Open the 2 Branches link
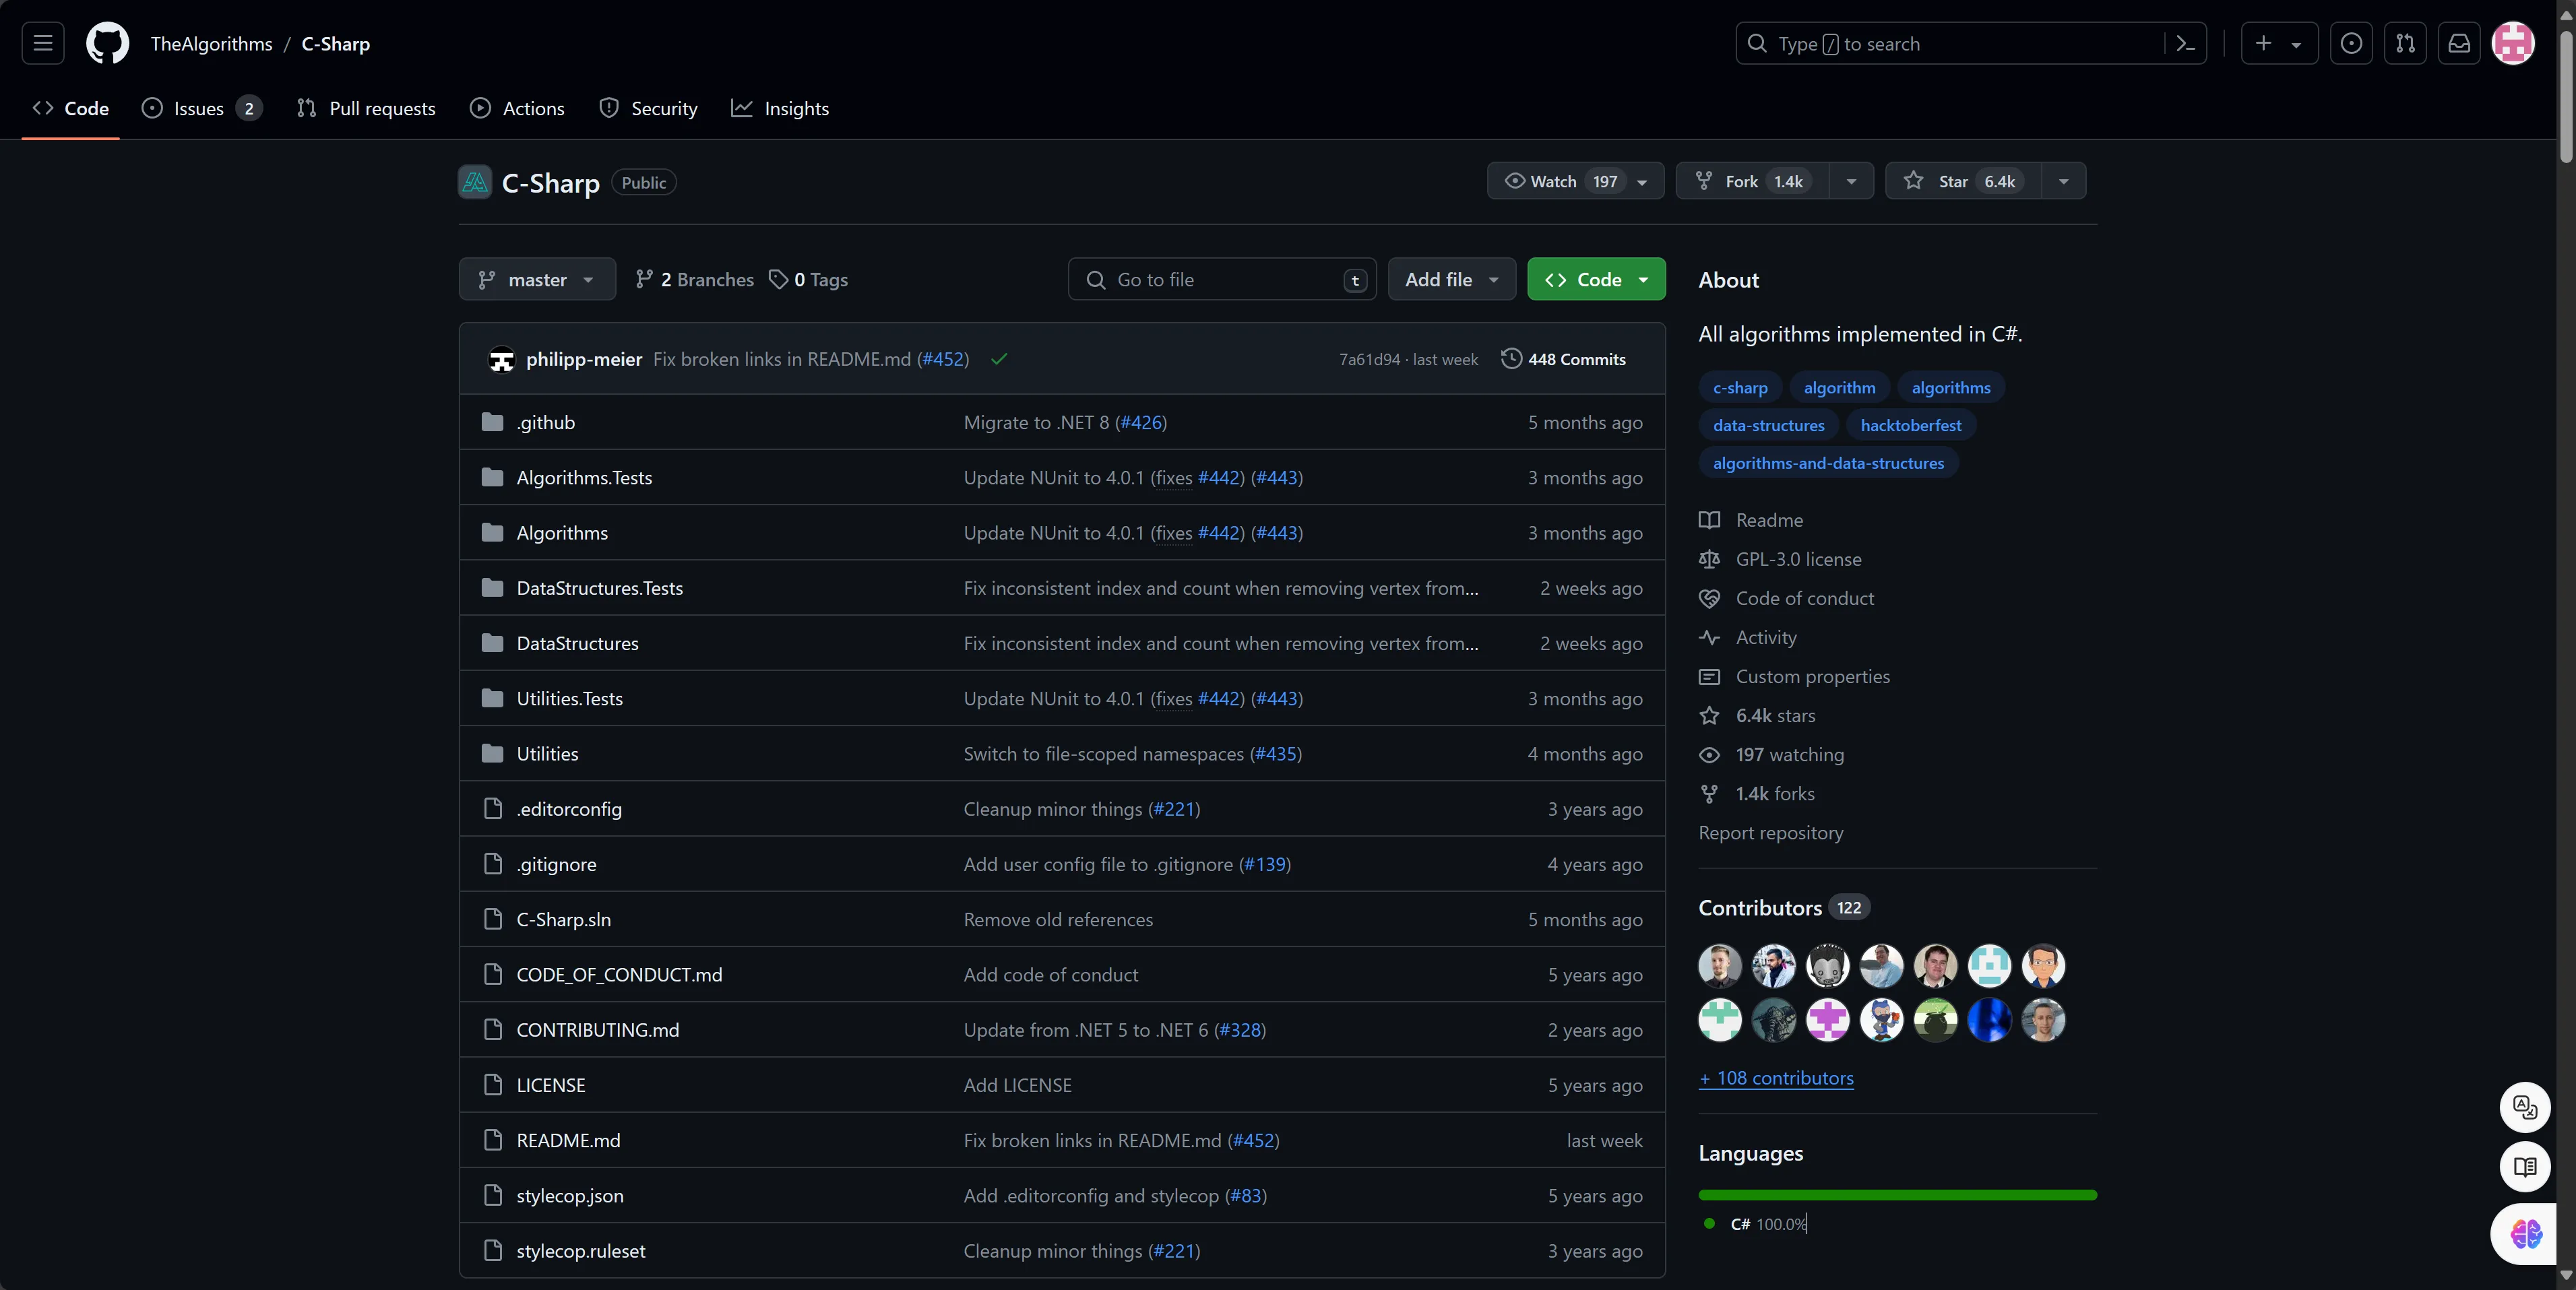The width and height of the screenshot is (2576, 1290). 695,279
